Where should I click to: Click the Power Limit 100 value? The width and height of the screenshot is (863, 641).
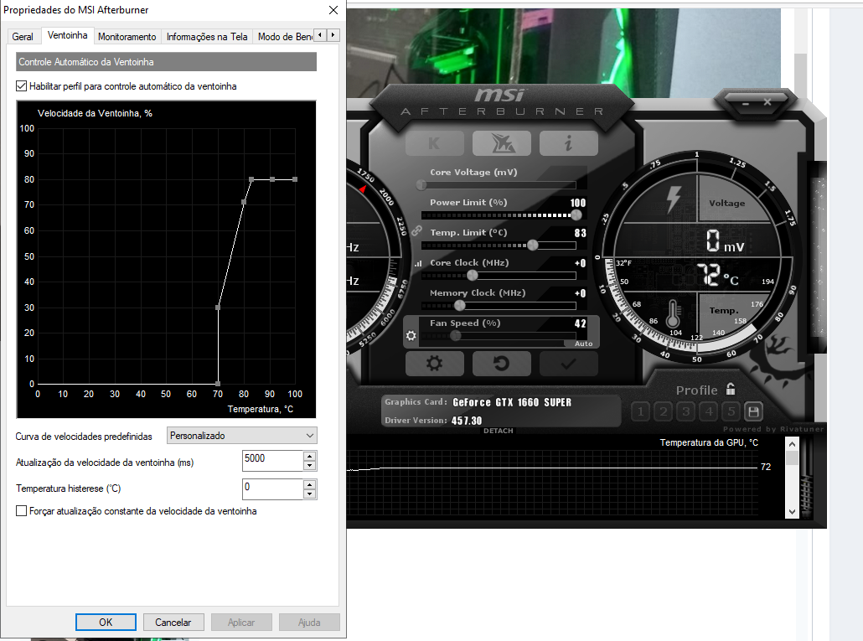coord(578,203)
